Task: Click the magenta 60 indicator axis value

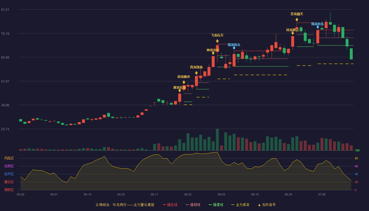Action: pyautogui.click(x=356, y=166)
